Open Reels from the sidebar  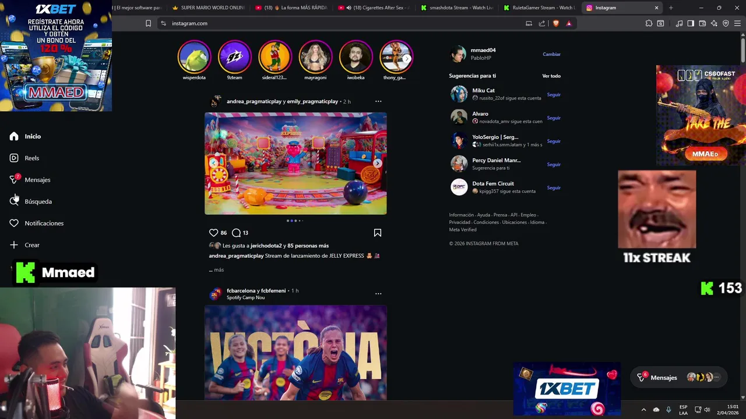tap(24, 158)
